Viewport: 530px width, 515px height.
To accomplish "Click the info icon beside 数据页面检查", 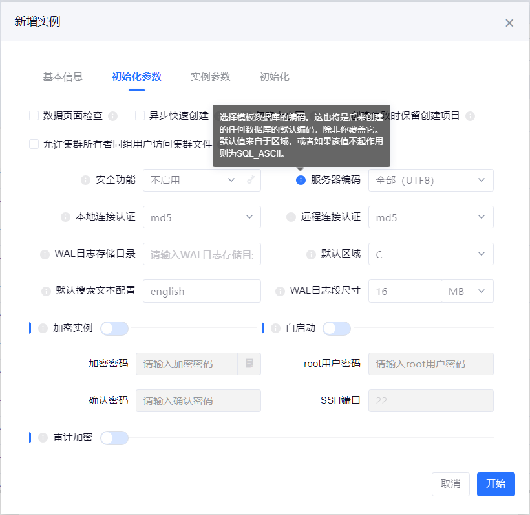I will coord(112,116).
